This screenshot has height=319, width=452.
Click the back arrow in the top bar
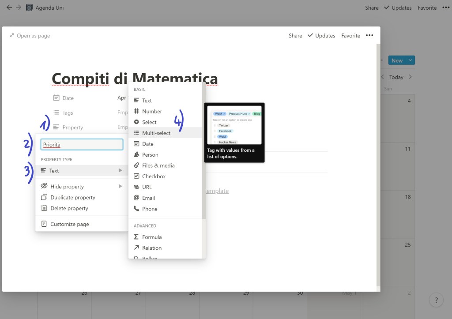point(9,8)
